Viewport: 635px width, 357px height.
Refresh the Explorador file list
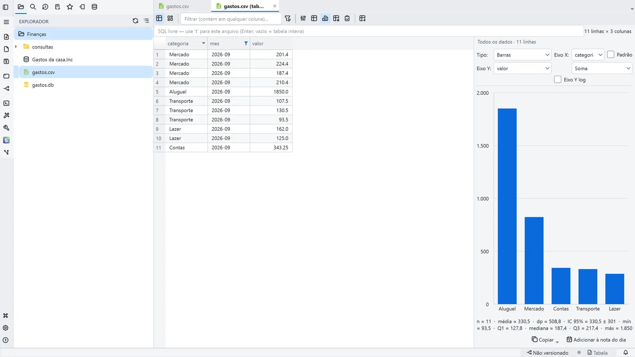[x=135, y=21]
